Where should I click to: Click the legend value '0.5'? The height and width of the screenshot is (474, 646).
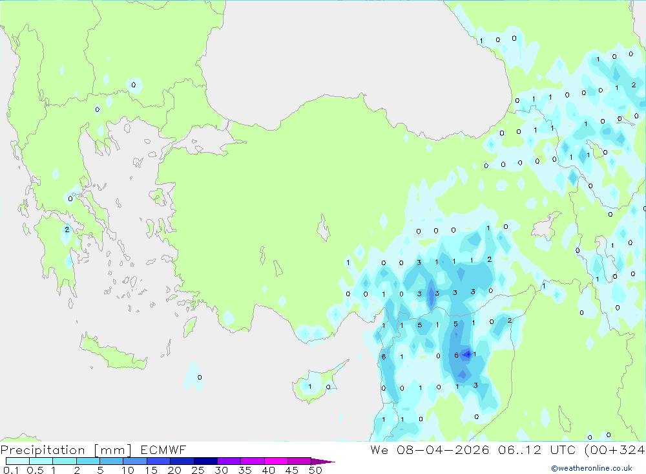pyautogui.click(x=35, y=470)
